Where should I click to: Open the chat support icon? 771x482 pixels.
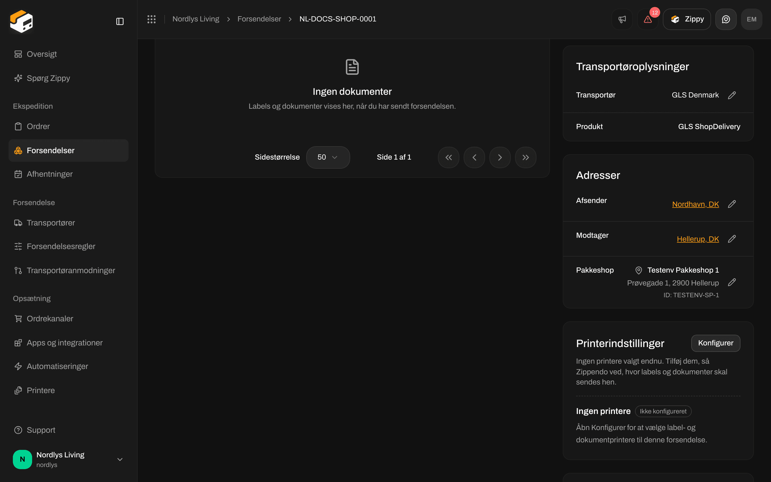(x=726, y=19)
